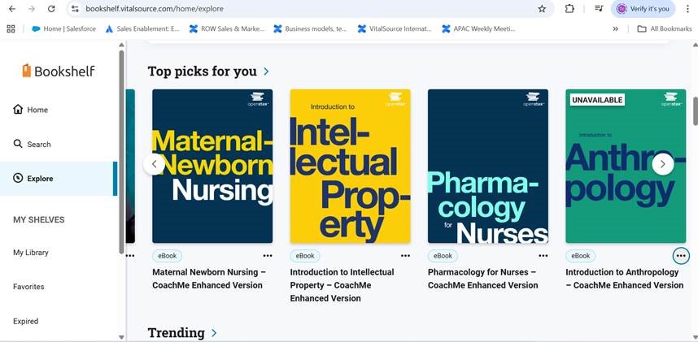The width and height of the screenshot is (698, 342).
Task: Expand Top picks for you chevron
Action: click(x=266, y=71)
